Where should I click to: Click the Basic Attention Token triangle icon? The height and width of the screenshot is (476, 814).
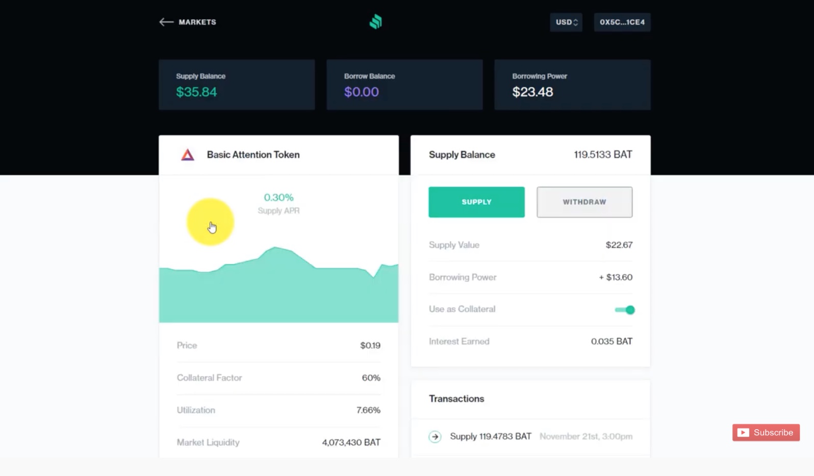(x=188, y=154)
